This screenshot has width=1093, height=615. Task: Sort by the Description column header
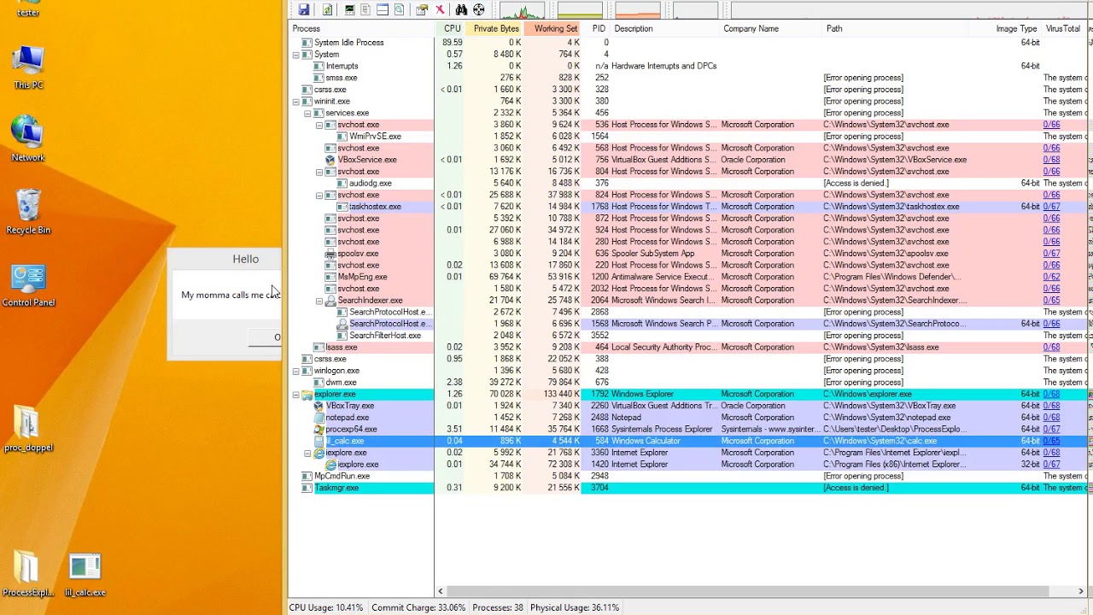[x=665, y=29]
